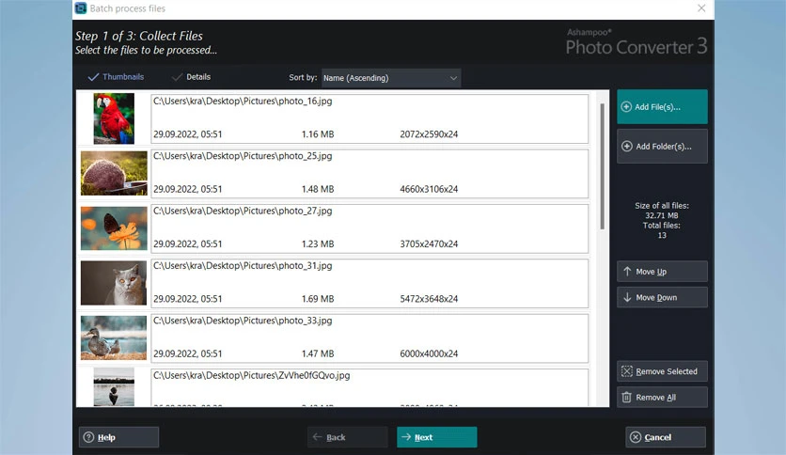This screenshot has height=455, width=786.
Task: Click the 2072x2590x24 dimensions text
Action: click(x=429, y=134)
